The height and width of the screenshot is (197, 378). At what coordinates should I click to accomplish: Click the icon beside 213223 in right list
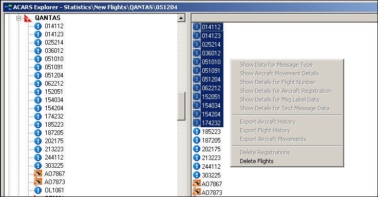(x=197, y=157)
